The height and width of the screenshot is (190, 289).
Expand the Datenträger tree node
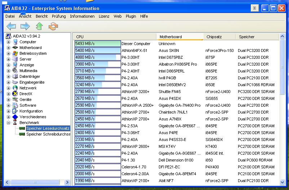point(8,76)
